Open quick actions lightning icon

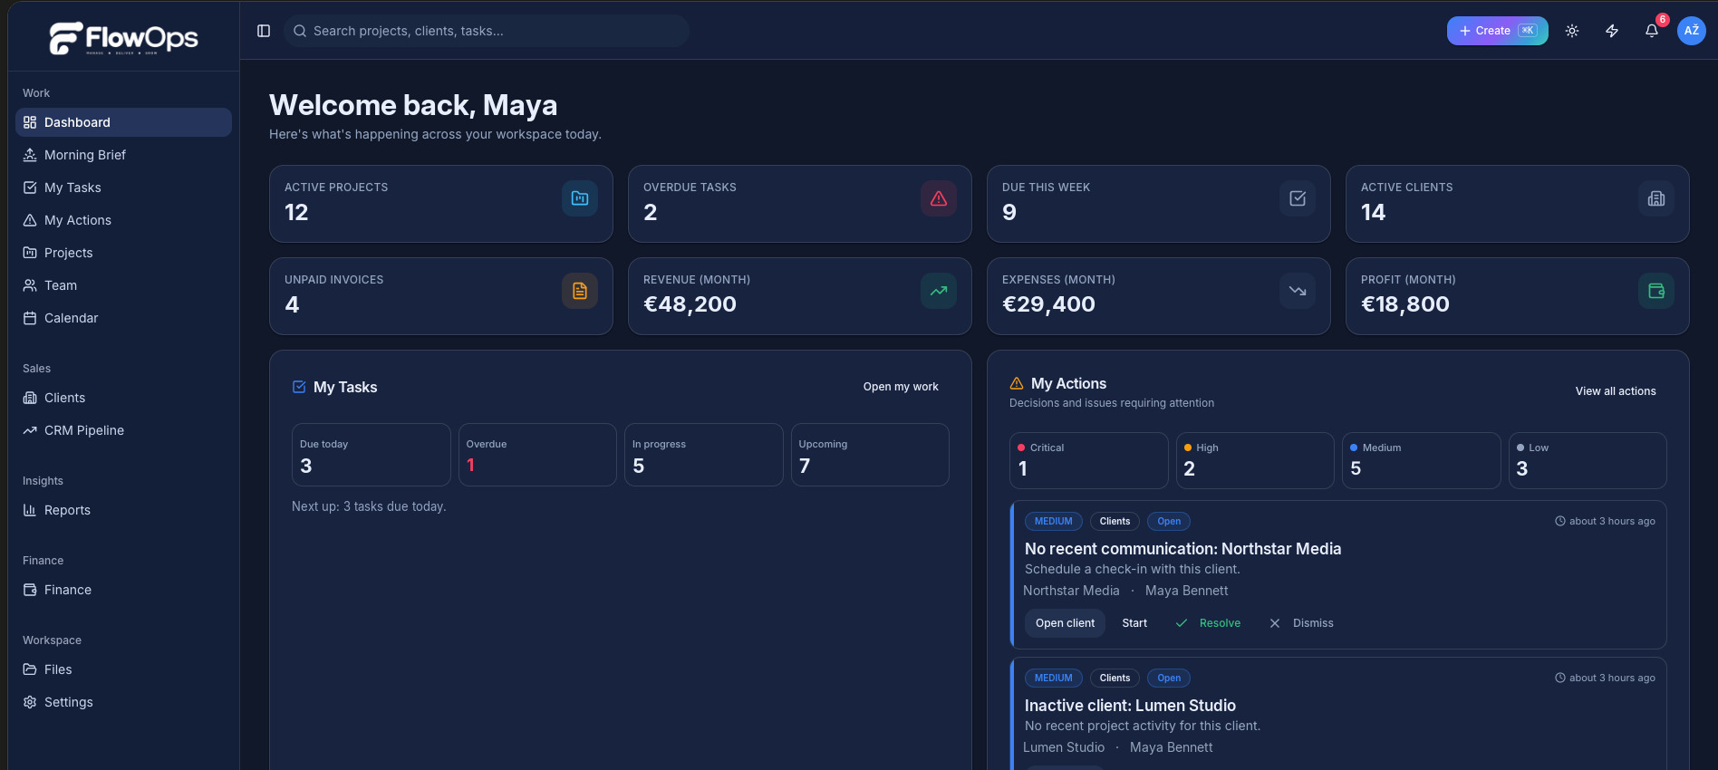tap(1612, 31)
